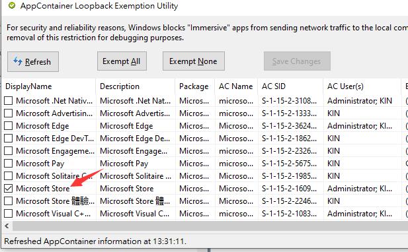
Task: Sort by Package column header
Action: (x=195, y=86)
